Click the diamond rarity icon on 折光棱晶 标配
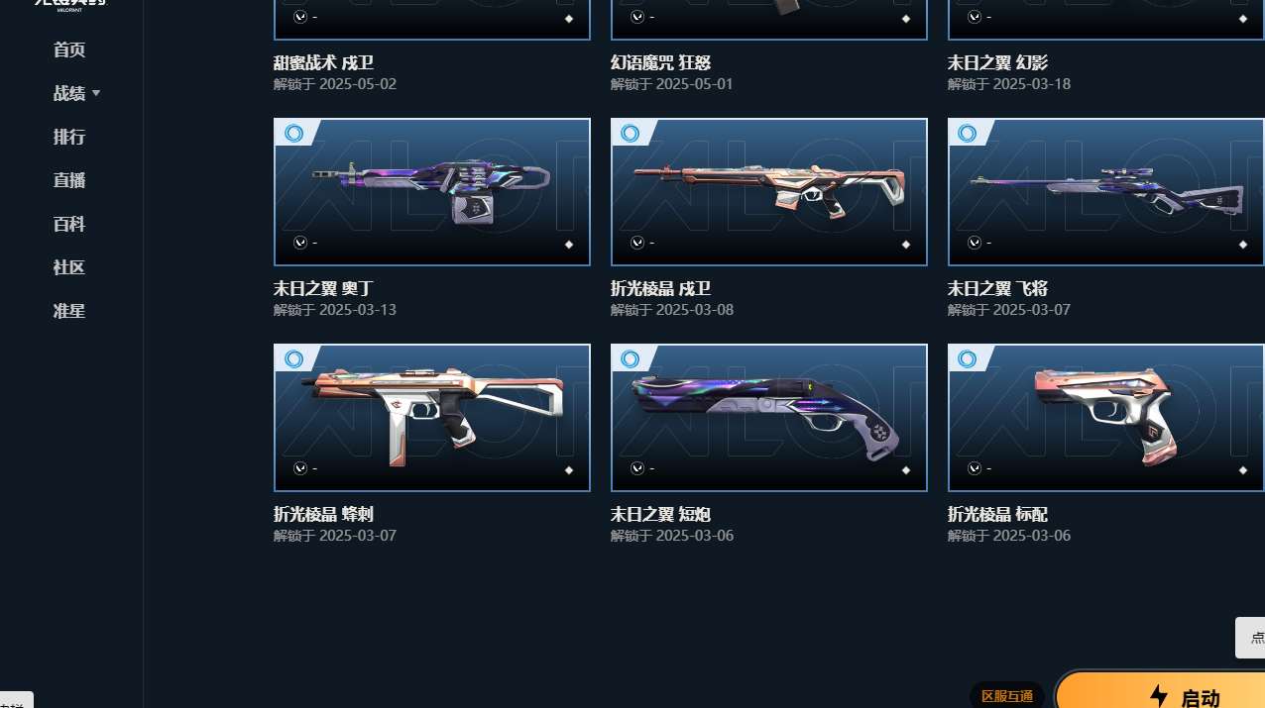 pyautogui.click(x=1243, y=469)
